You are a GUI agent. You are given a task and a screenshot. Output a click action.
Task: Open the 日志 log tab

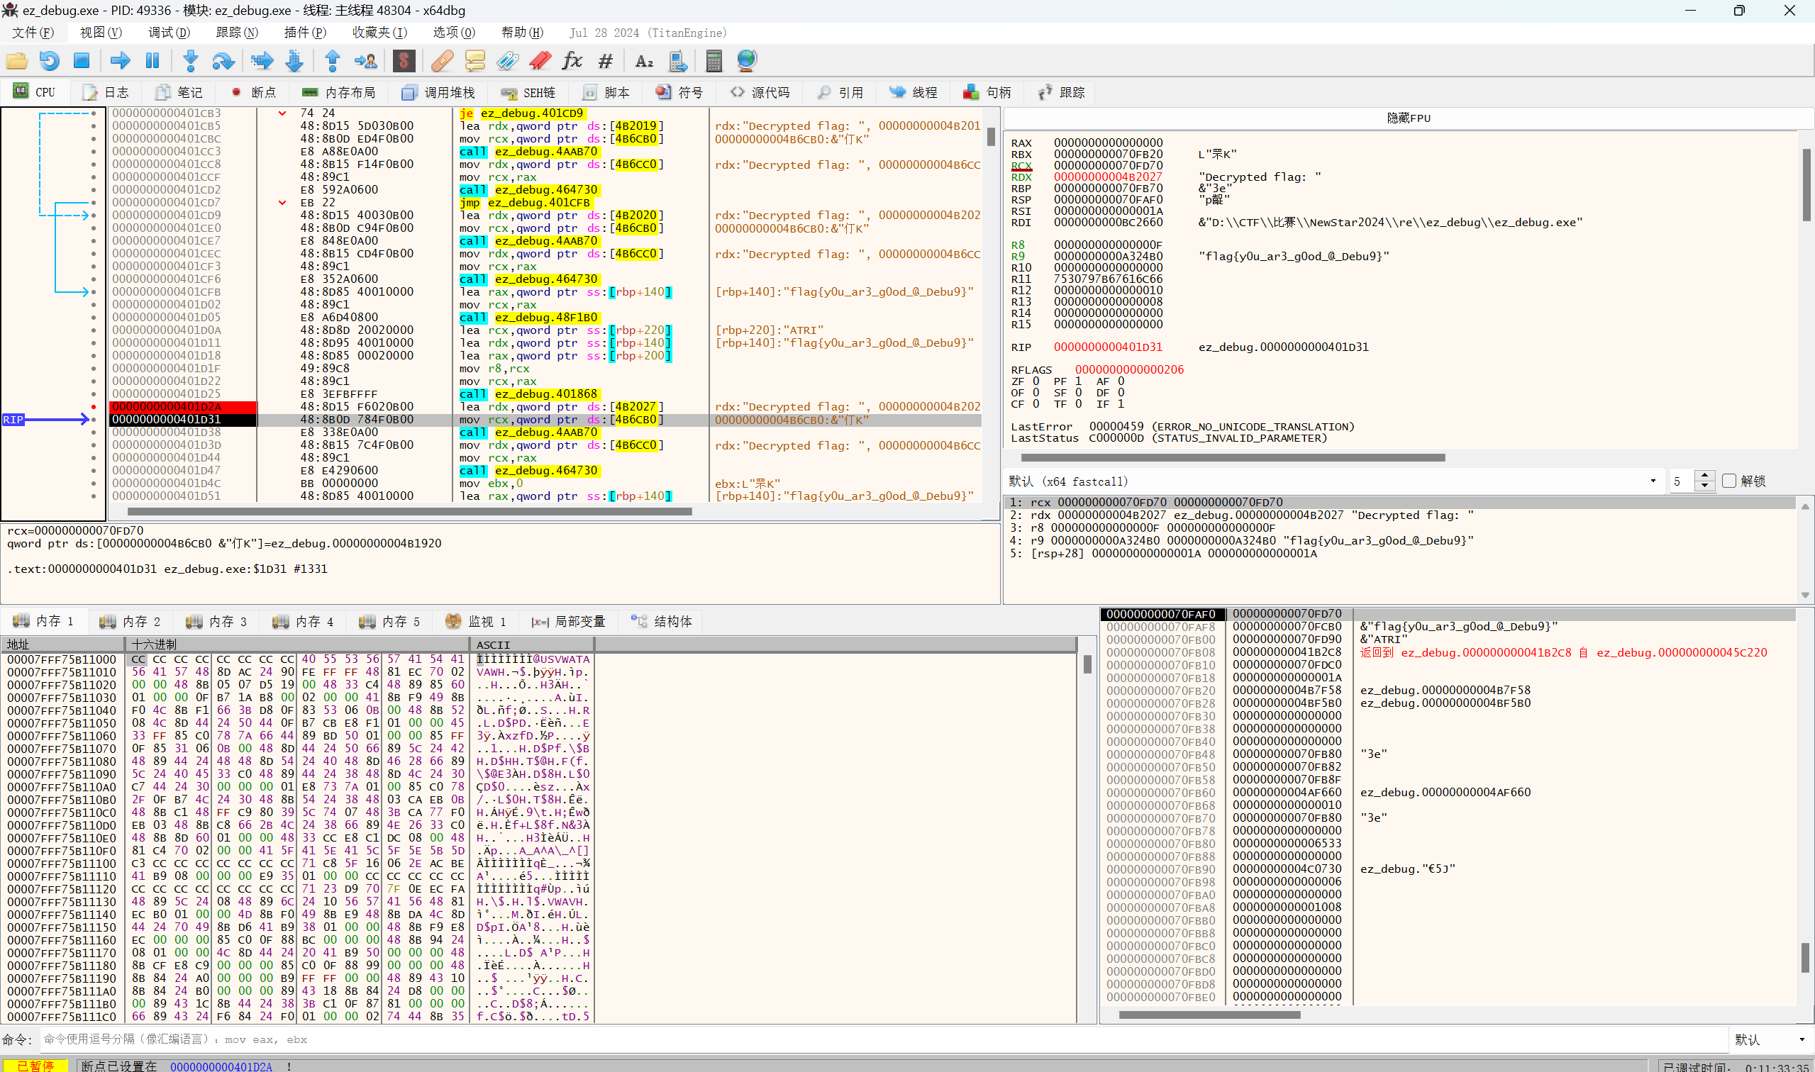point(106,91)
